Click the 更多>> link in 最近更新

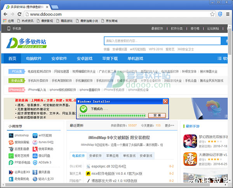pos(169,126)
